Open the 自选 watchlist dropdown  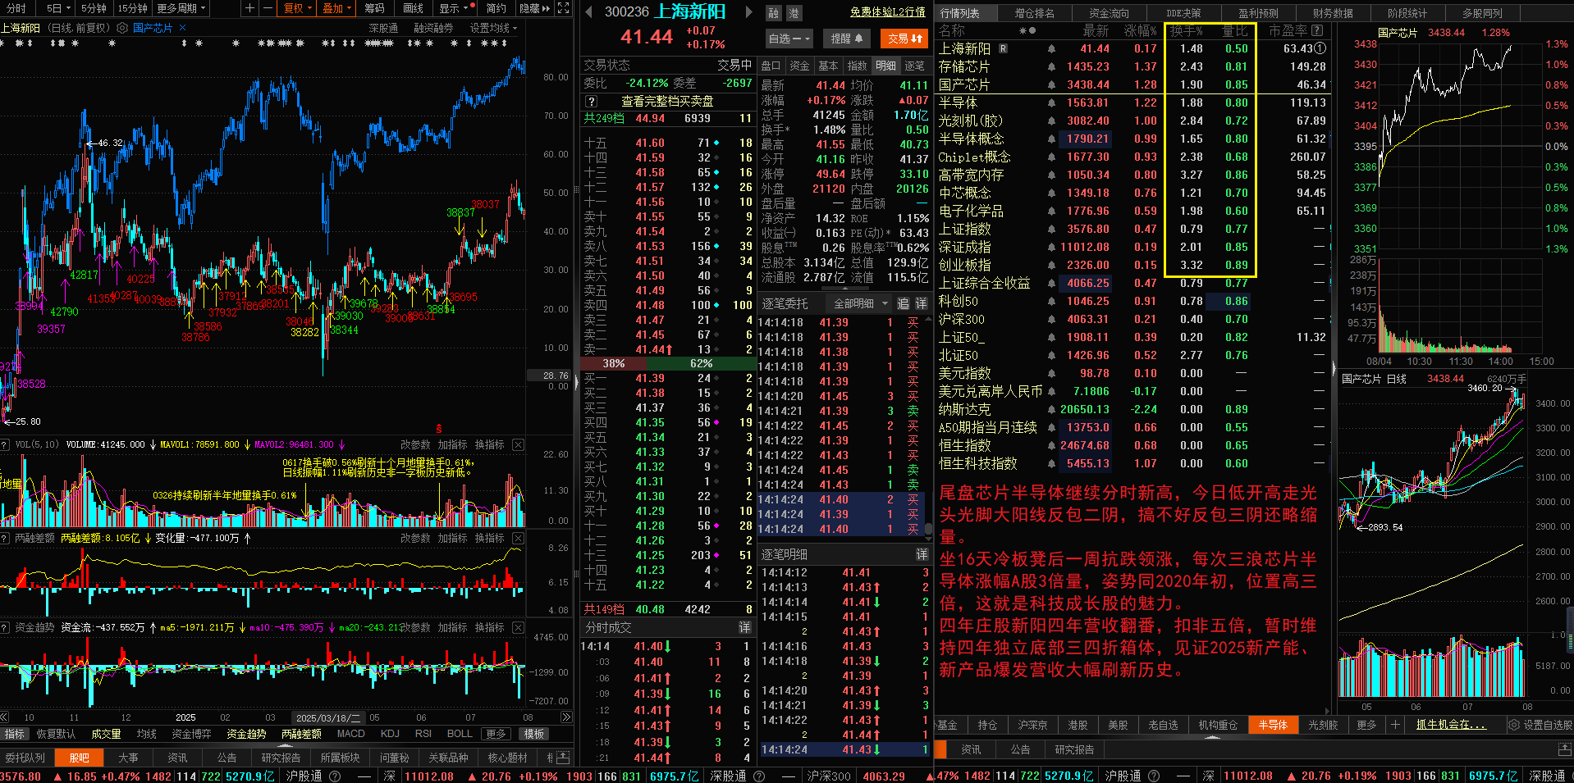pos(789,39)
